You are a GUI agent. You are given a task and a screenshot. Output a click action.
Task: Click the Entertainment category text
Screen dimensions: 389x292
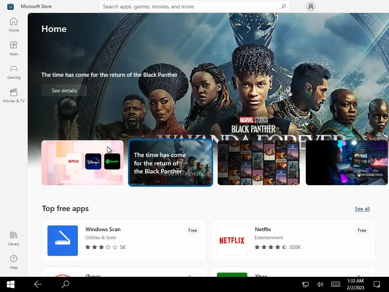coord(269,238)
